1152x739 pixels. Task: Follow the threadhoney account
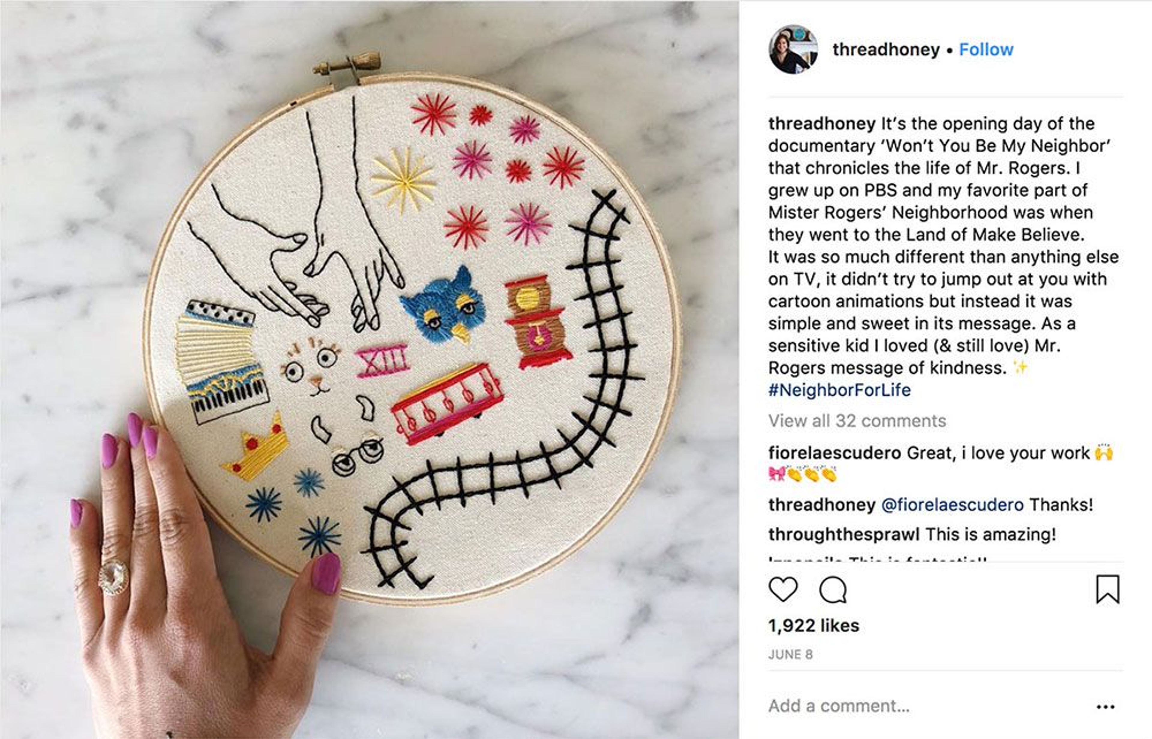click(986, 49)
